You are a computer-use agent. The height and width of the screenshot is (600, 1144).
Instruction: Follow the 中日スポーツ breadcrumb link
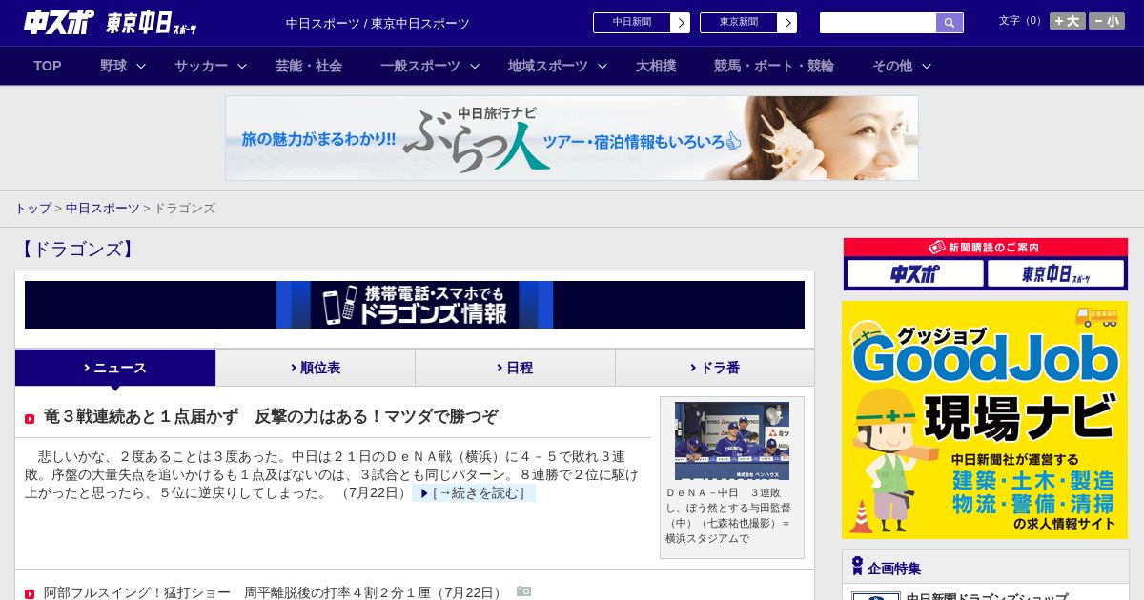click(103, 208)
